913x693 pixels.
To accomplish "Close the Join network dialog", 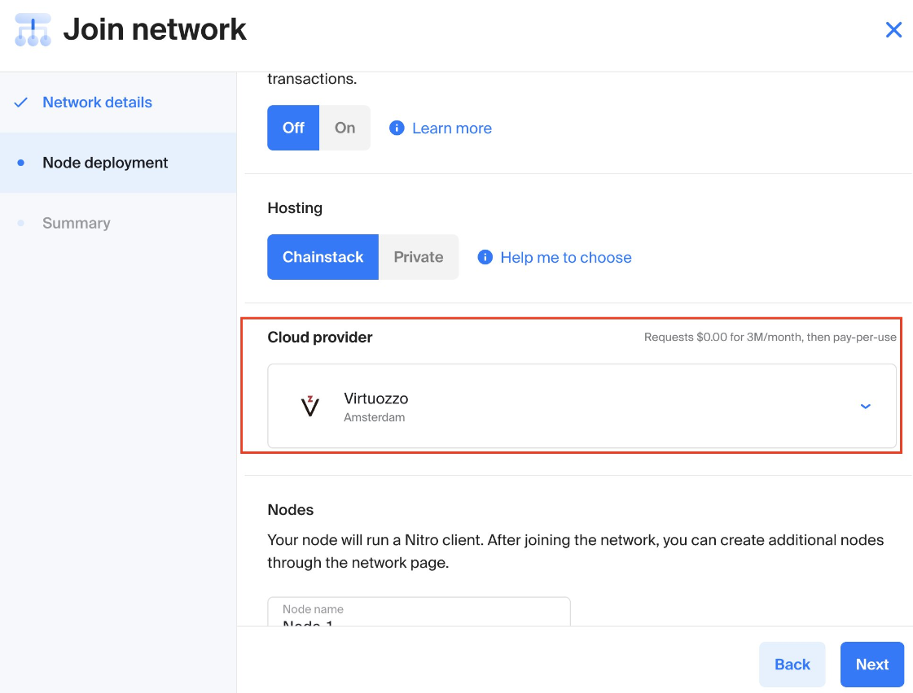I will click(x=893, y=30).
